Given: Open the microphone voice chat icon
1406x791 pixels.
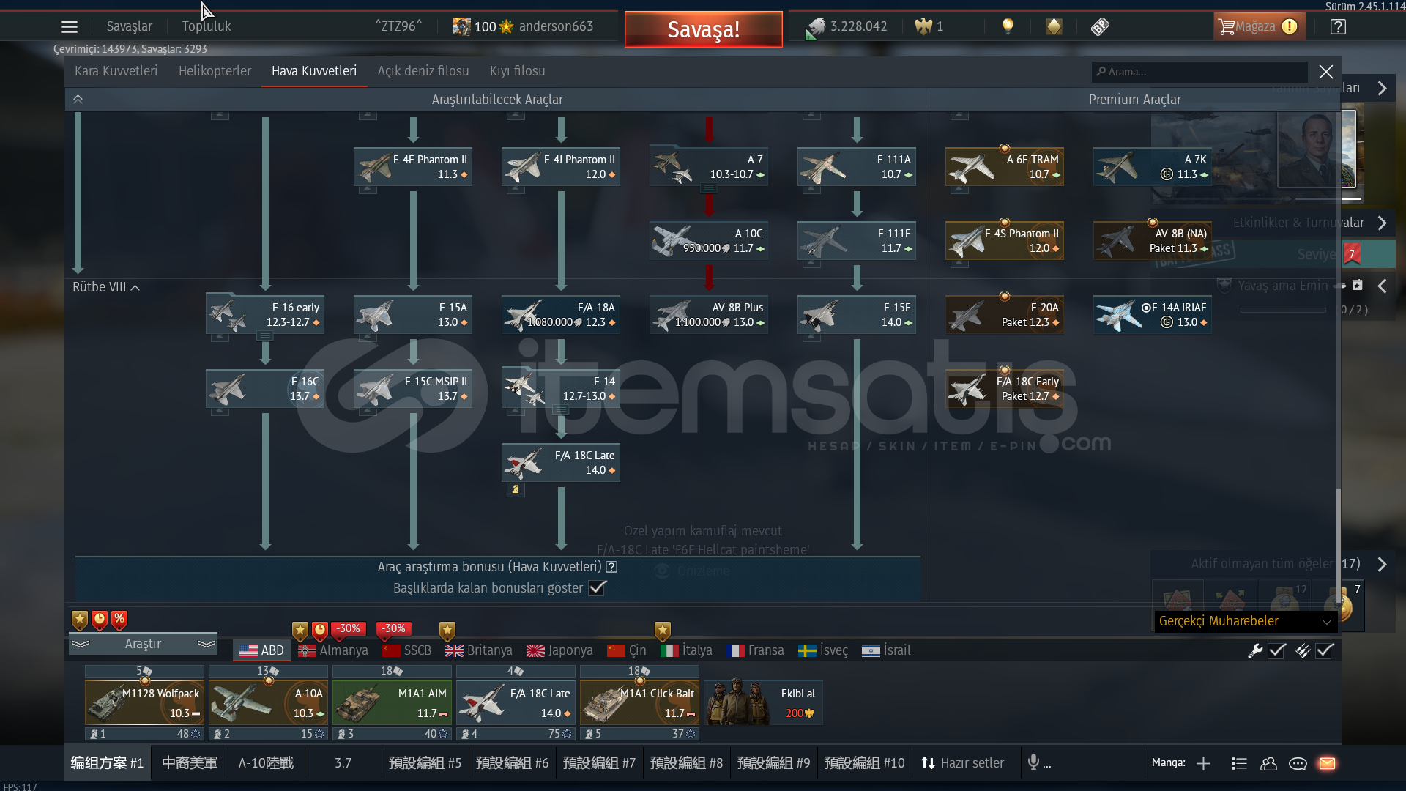Looking at the screenshot, I should click(1033, 762).
